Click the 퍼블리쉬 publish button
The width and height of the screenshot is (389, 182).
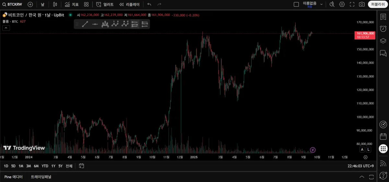pyautogui.click(x=378, y=5)
